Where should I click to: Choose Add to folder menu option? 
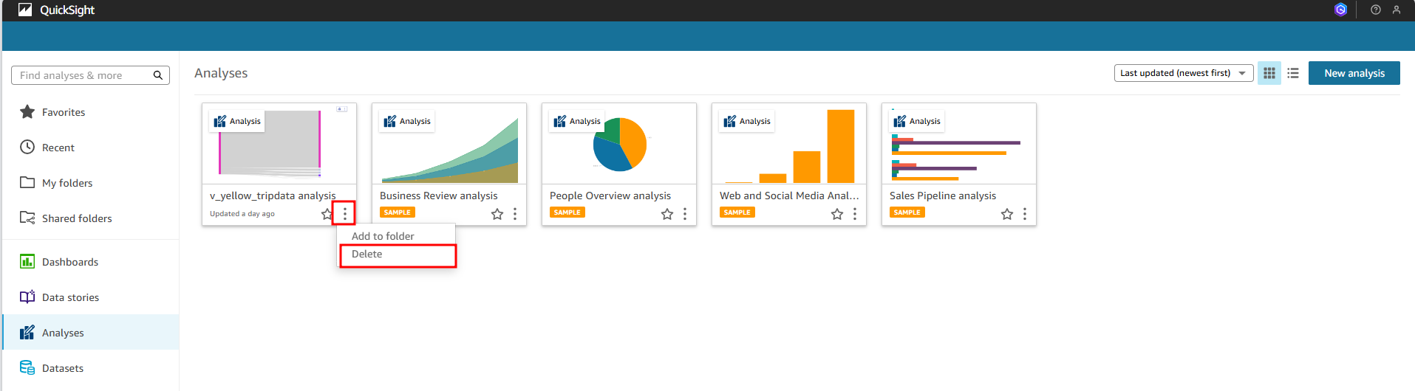[383, 236]
